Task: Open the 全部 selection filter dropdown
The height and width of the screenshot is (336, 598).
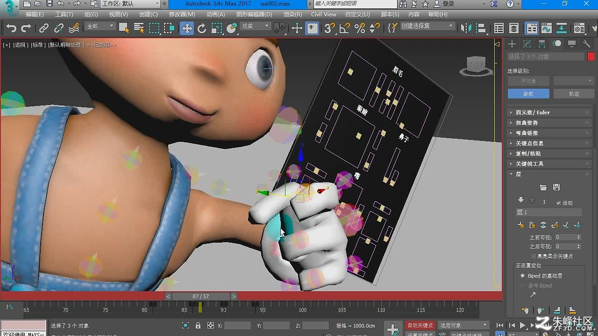Action: [100, 26]
